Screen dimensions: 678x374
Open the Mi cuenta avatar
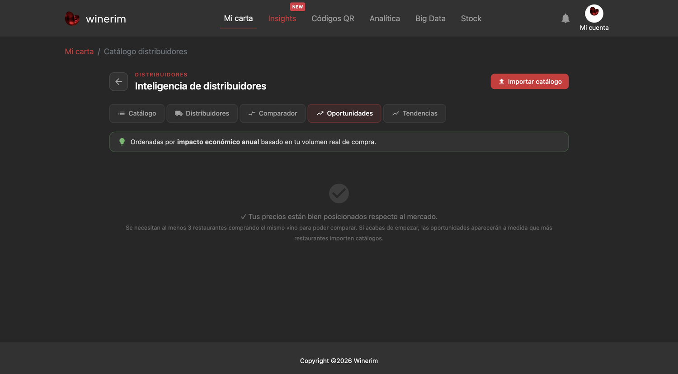click(x=594, y=14)
